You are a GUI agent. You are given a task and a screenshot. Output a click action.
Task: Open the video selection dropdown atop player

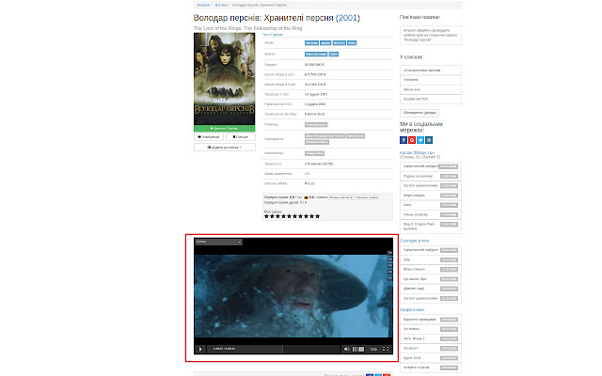(x=218, y=242)
